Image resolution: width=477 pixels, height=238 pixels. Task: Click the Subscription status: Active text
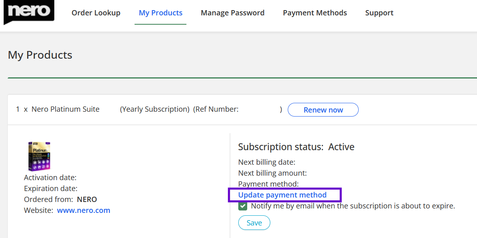[296, 147]
